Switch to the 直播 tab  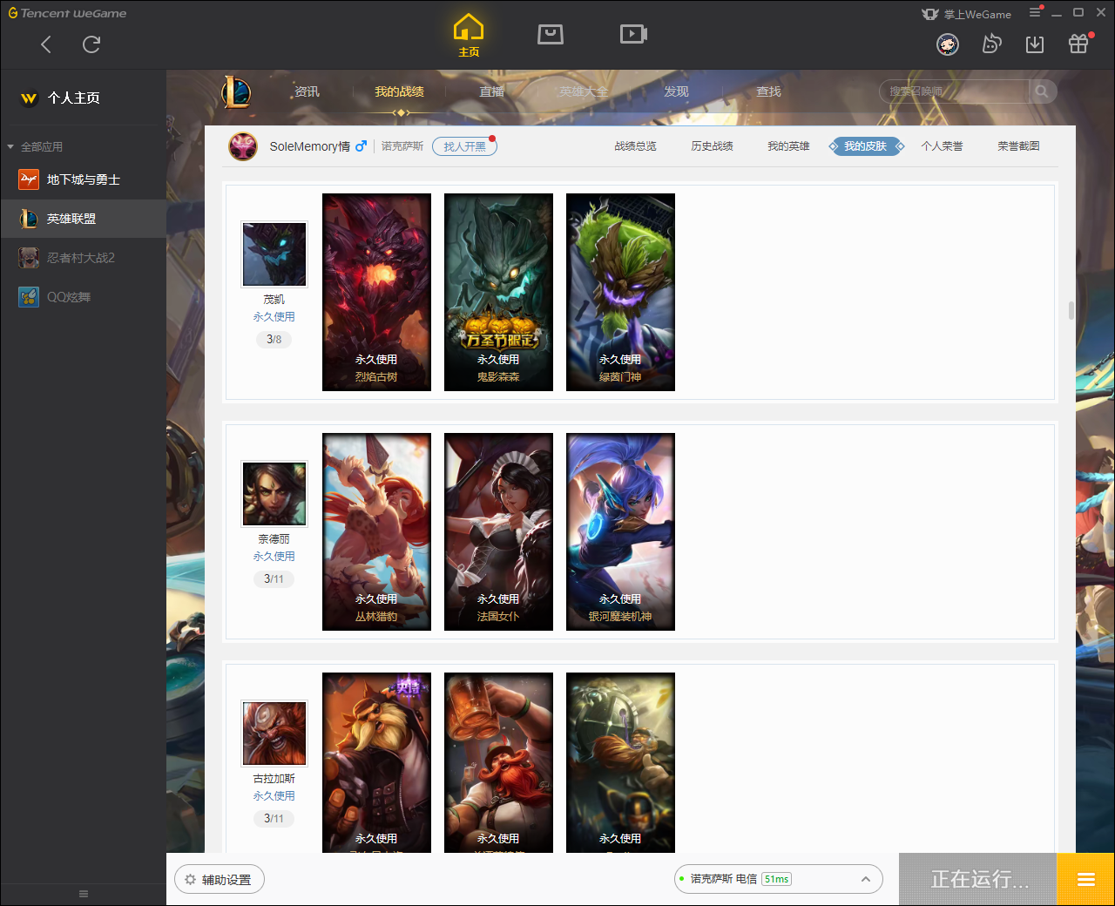pyautogui.click(x=491, y=91)
